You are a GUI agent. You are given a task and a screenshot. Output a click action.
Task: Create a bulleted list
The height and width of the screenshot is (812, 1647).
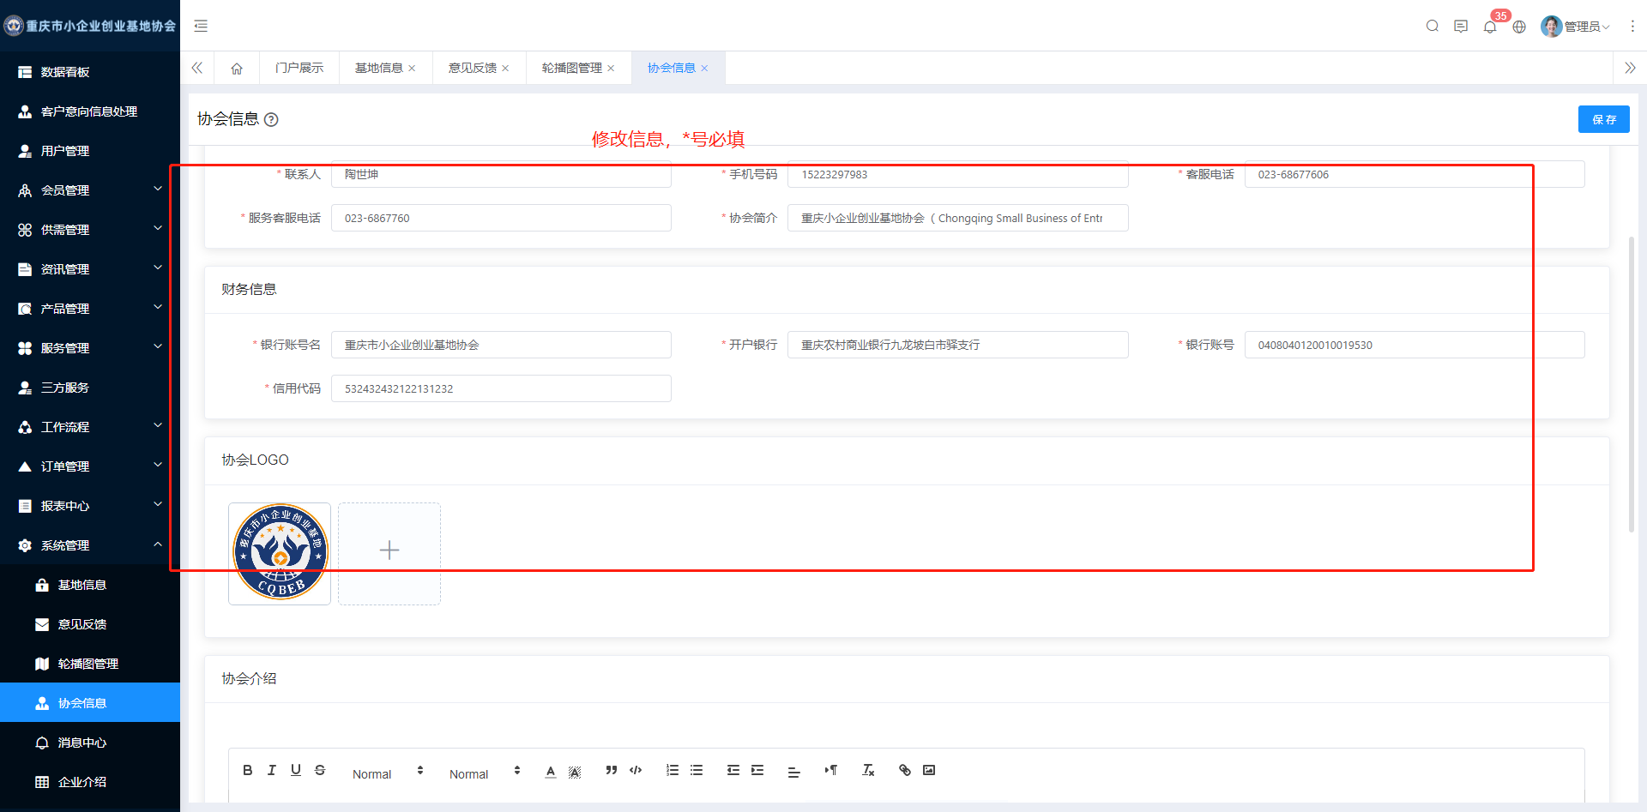(697, 770)
